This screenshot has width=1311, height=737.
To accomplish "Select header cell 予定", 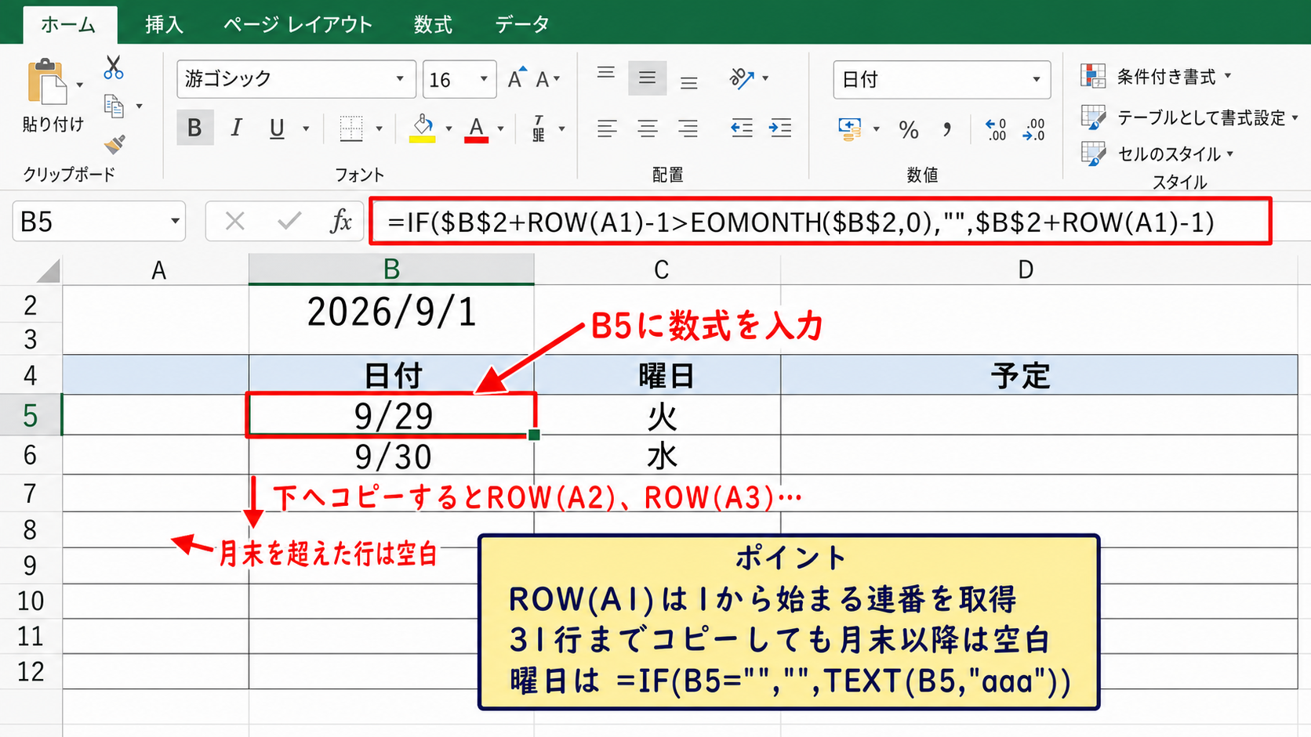I will point(1039,375).
